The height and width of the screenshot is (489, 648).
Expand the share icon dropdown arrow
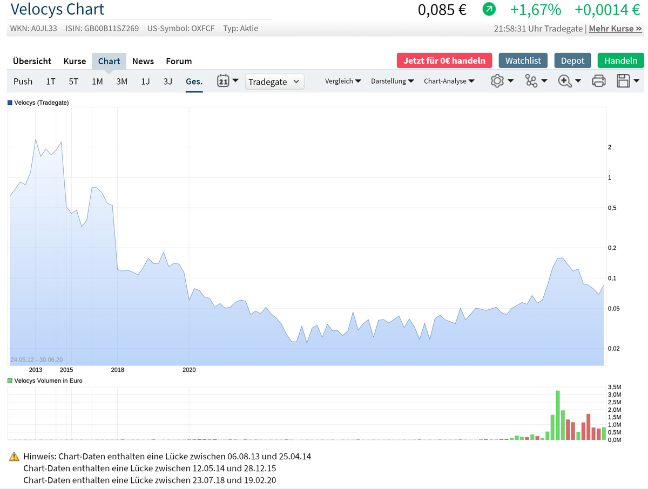[x=544, y=81]
